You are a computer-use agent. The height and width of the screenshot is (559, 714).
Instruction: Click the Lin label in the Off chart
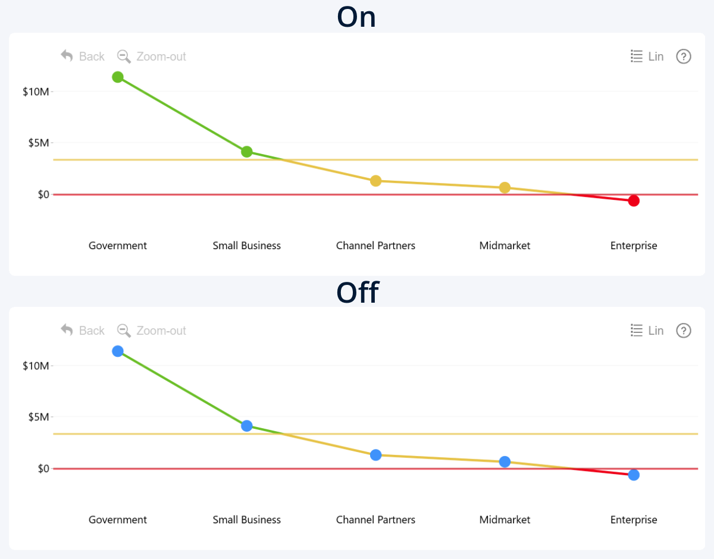click(x=656, y=331)
